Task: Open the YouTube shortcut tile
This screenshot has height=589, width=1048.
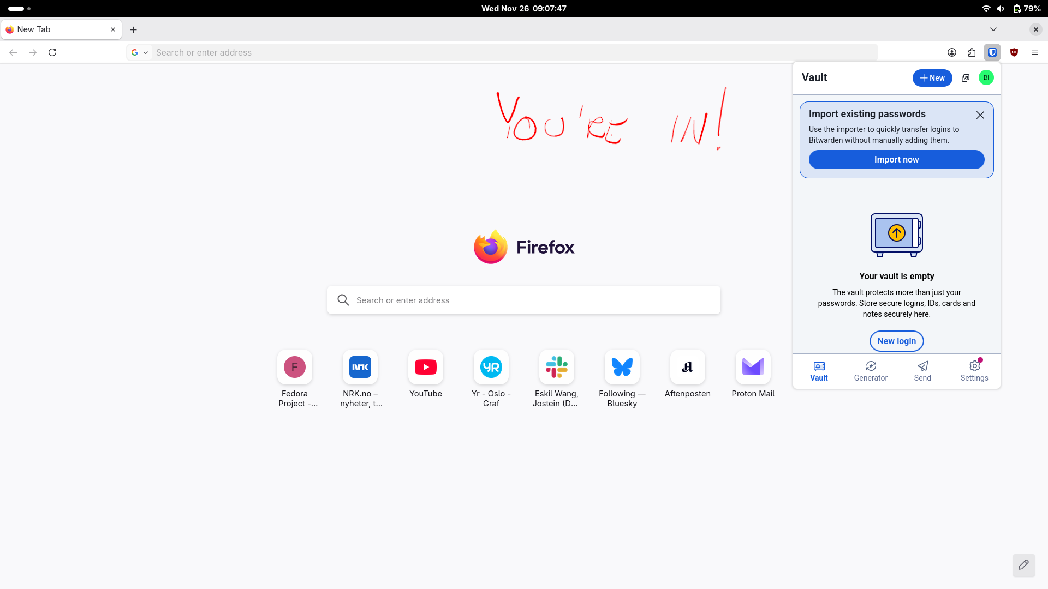Action: coord(425,367)
